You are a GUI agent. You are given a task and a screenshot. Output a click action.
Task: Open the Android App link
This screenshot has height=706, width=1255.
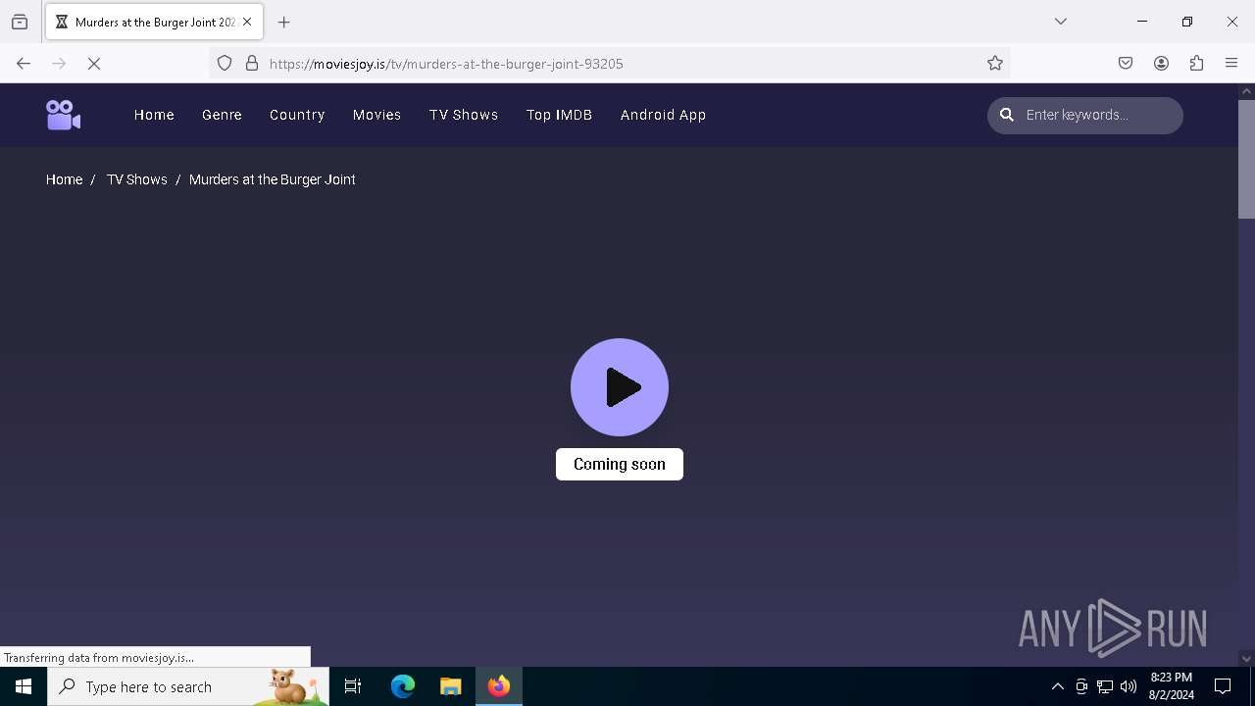point(663,115)
